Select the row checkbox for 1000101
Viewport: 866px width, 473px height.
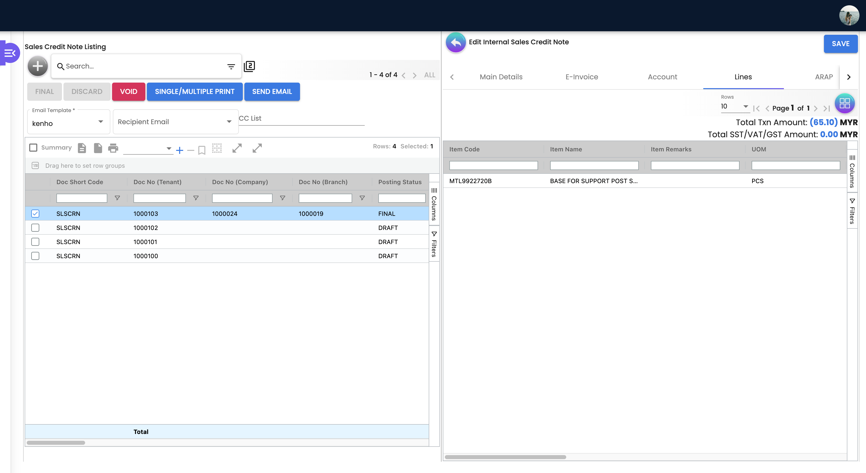tap(35, 242)
